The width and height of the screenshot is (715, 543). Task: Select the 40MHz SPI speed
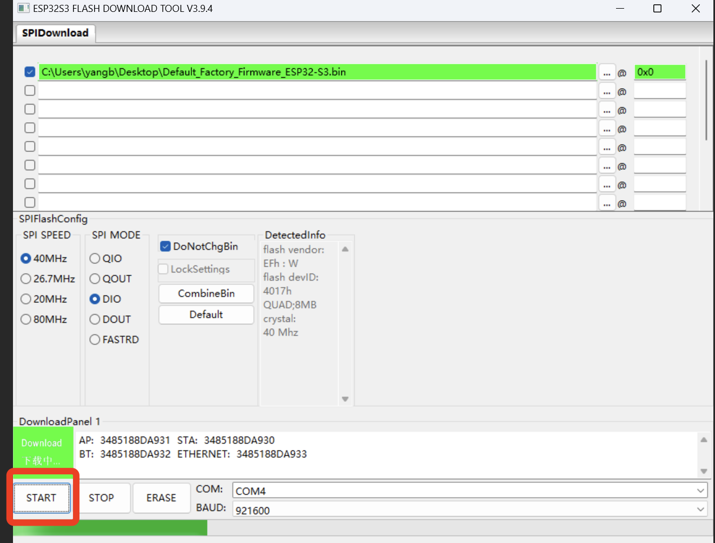[x=44, y=259]
